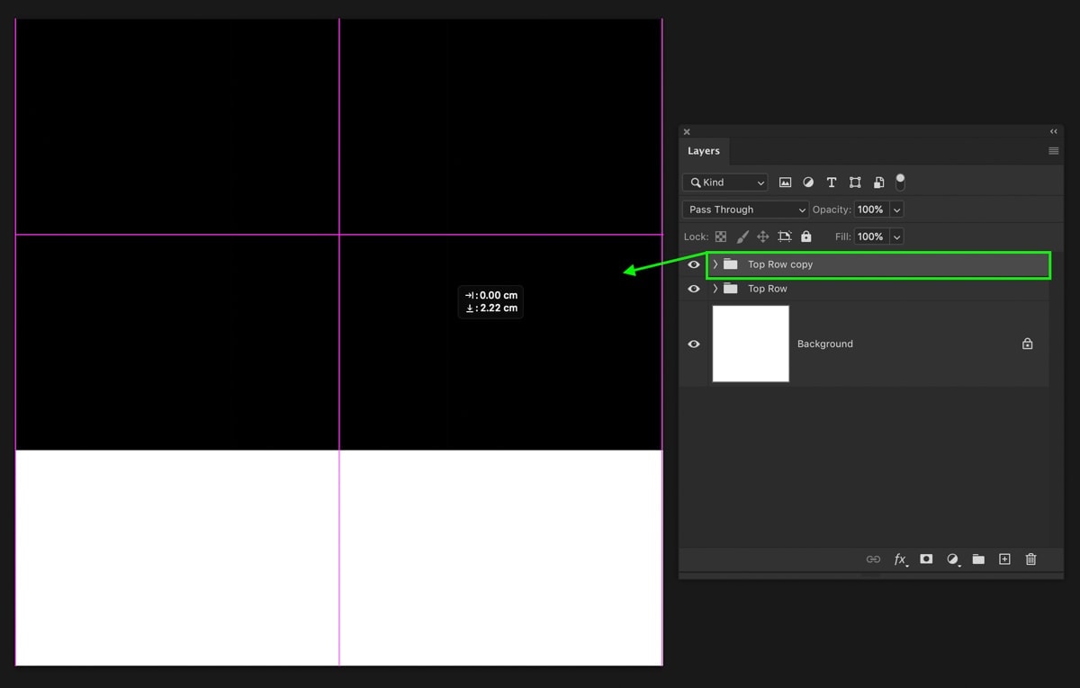Click the Background layer thumbnail
This screenshot has height=688, width=1080.
[751, 344]
